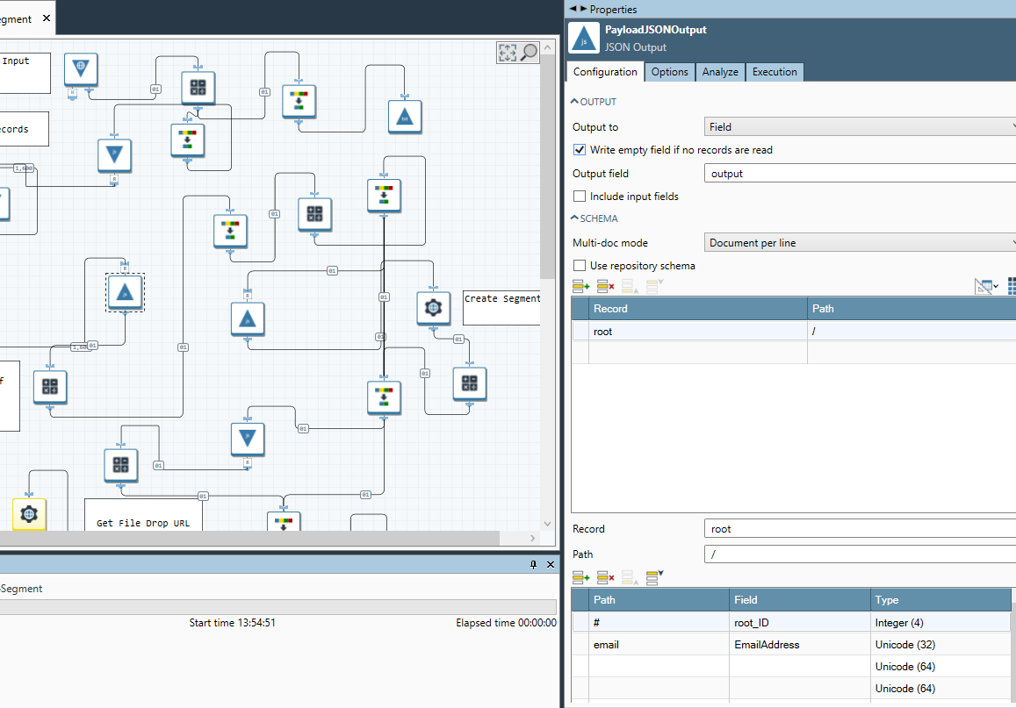Click the fit-to-window icon on the canvas

508,53
